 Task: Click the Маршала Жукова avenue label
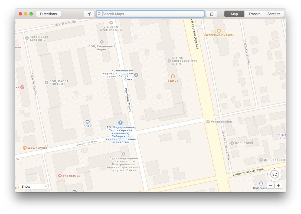click(194, 34)
